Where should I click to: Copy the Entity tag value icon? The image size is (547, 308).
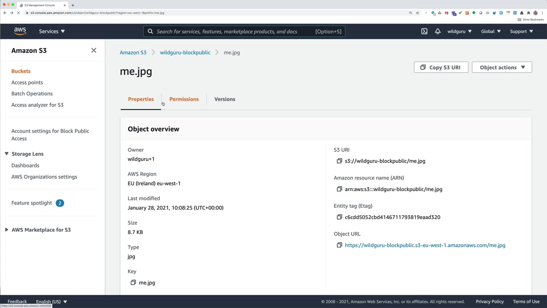tap(339, 217)
